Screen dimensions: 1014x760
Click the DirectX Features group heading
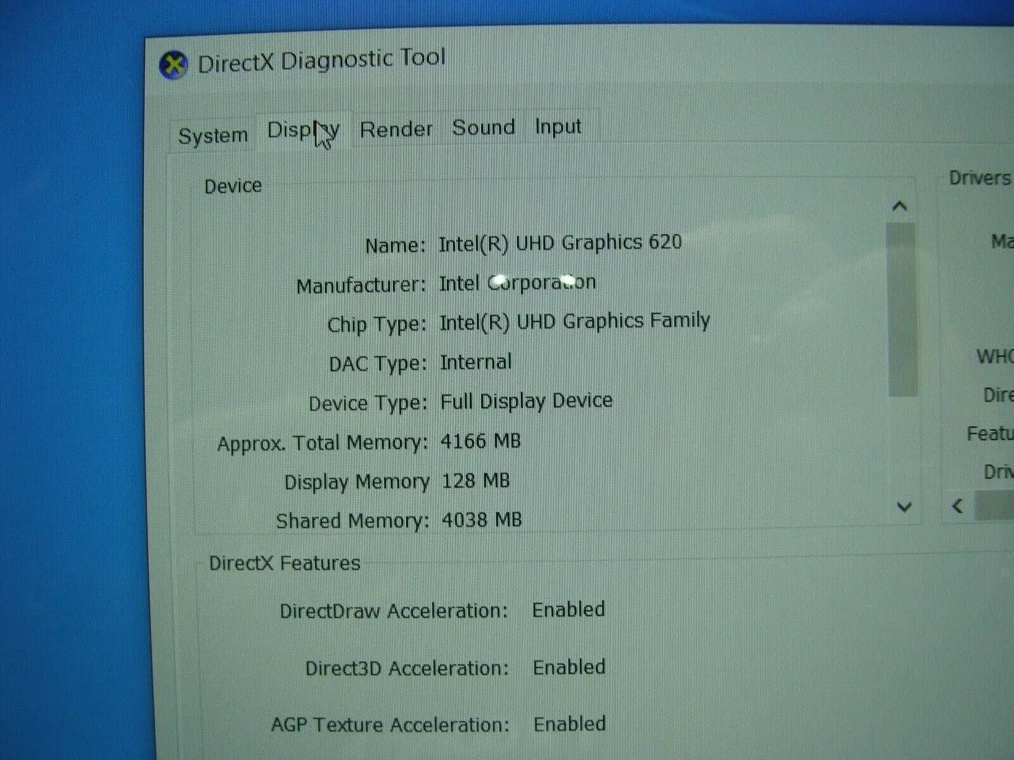pyautogui.click(x=285, y=563)
